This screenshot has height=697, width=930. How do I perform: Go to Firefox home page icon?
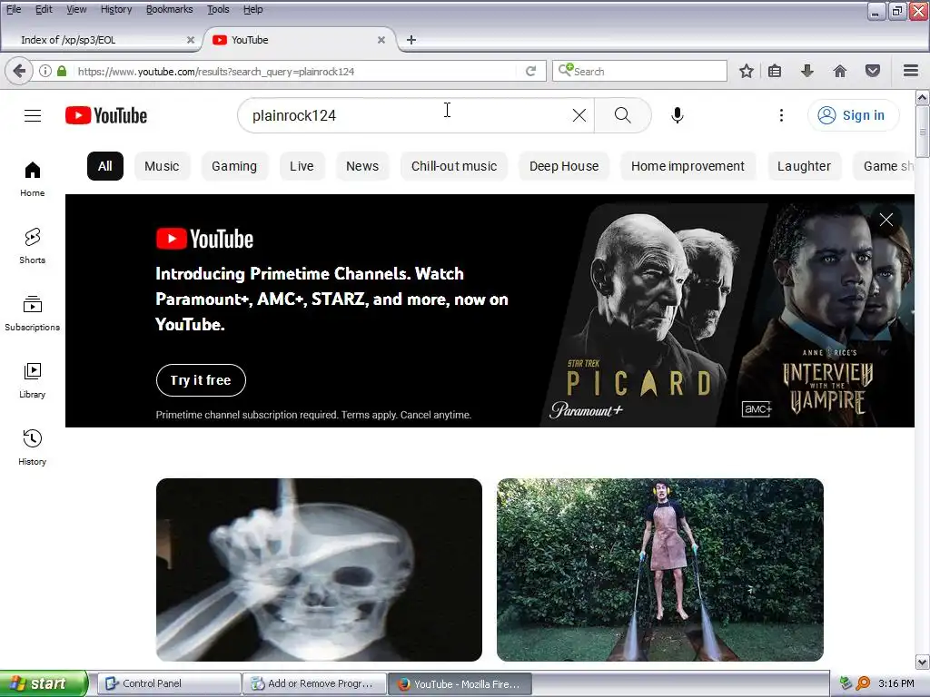coord(839,71)
